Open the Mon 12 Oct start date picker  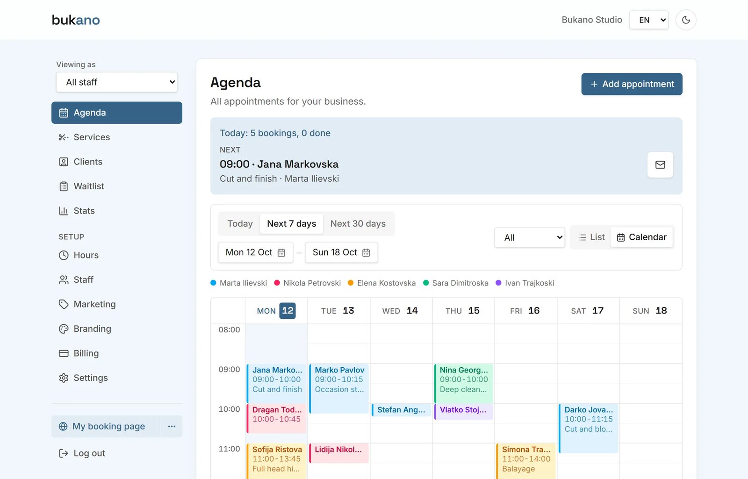255,252
